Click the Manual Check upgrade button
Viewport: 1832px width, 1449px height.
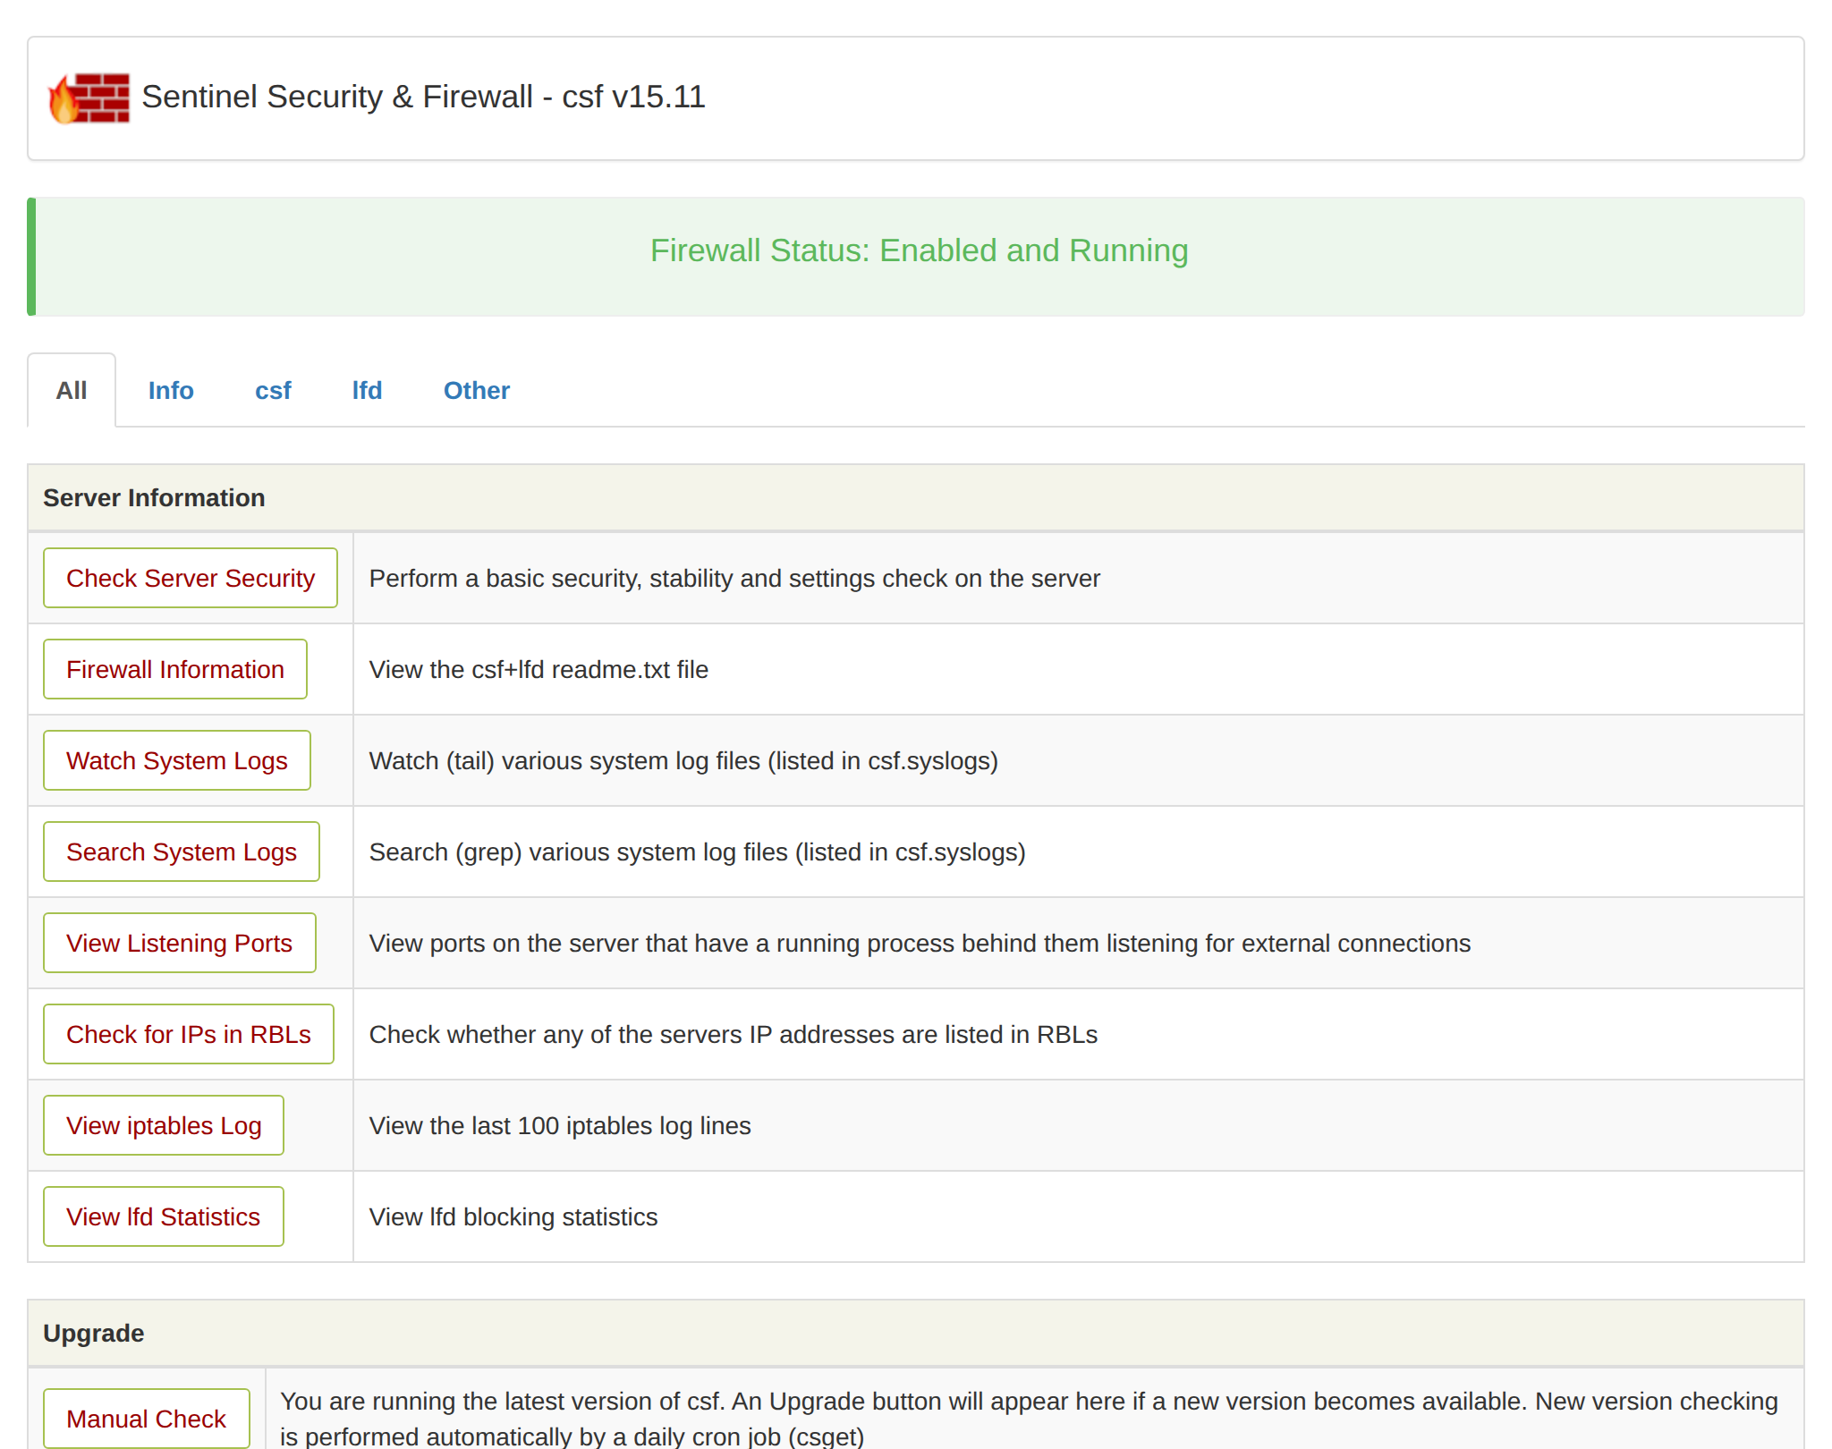[147, 1419]
